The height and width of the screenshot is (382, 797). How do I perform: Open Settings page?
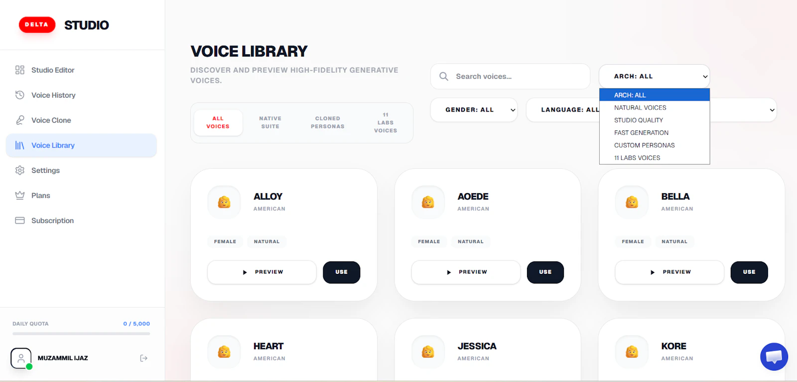(x=81, y=170)
